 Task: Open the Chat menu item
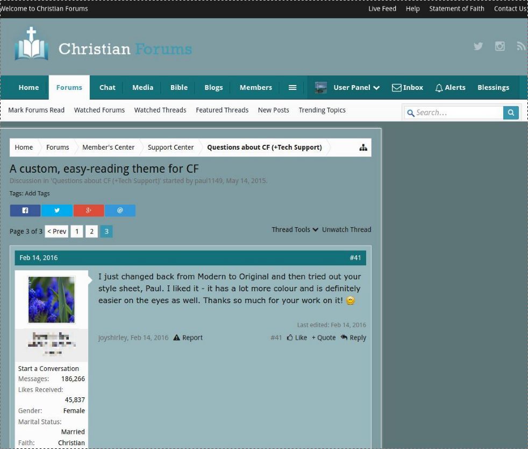pyautogui.click(x=107, y=87)
